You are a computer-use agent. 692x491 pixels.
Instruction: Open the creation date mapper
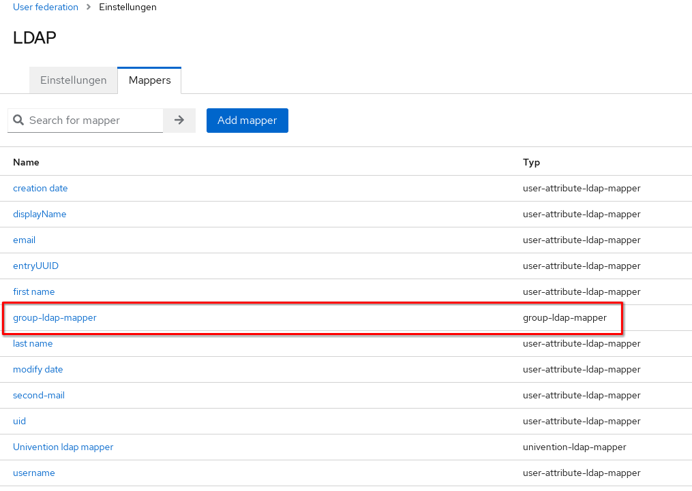[x=40, y=188]
